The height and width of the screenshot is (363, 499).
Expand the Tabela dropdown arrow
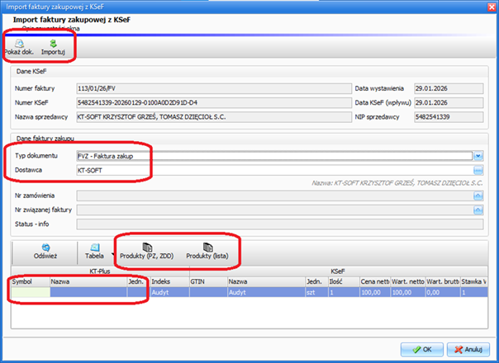[x=112, y=254]
